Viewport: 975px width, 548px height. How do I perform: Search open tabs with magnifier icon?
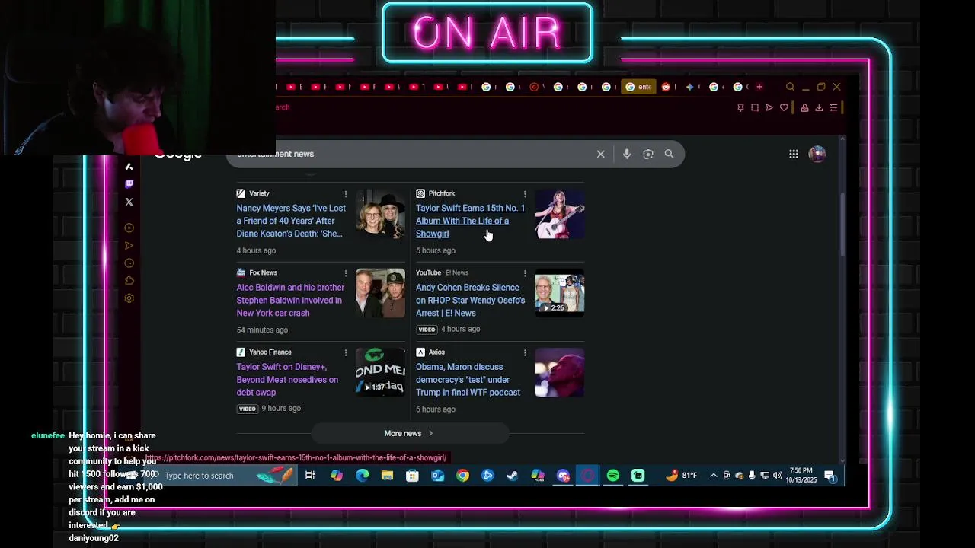pyautogui.click(x=790, y=87)
